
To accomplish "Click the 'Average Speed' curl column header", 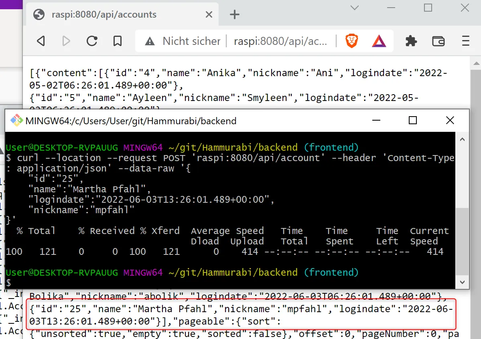I will pyautogui.click(x=227, y=231).
